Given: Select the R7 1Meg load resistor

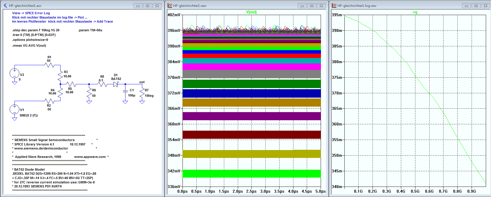Looking at the screenshot, I should point(142,93).
